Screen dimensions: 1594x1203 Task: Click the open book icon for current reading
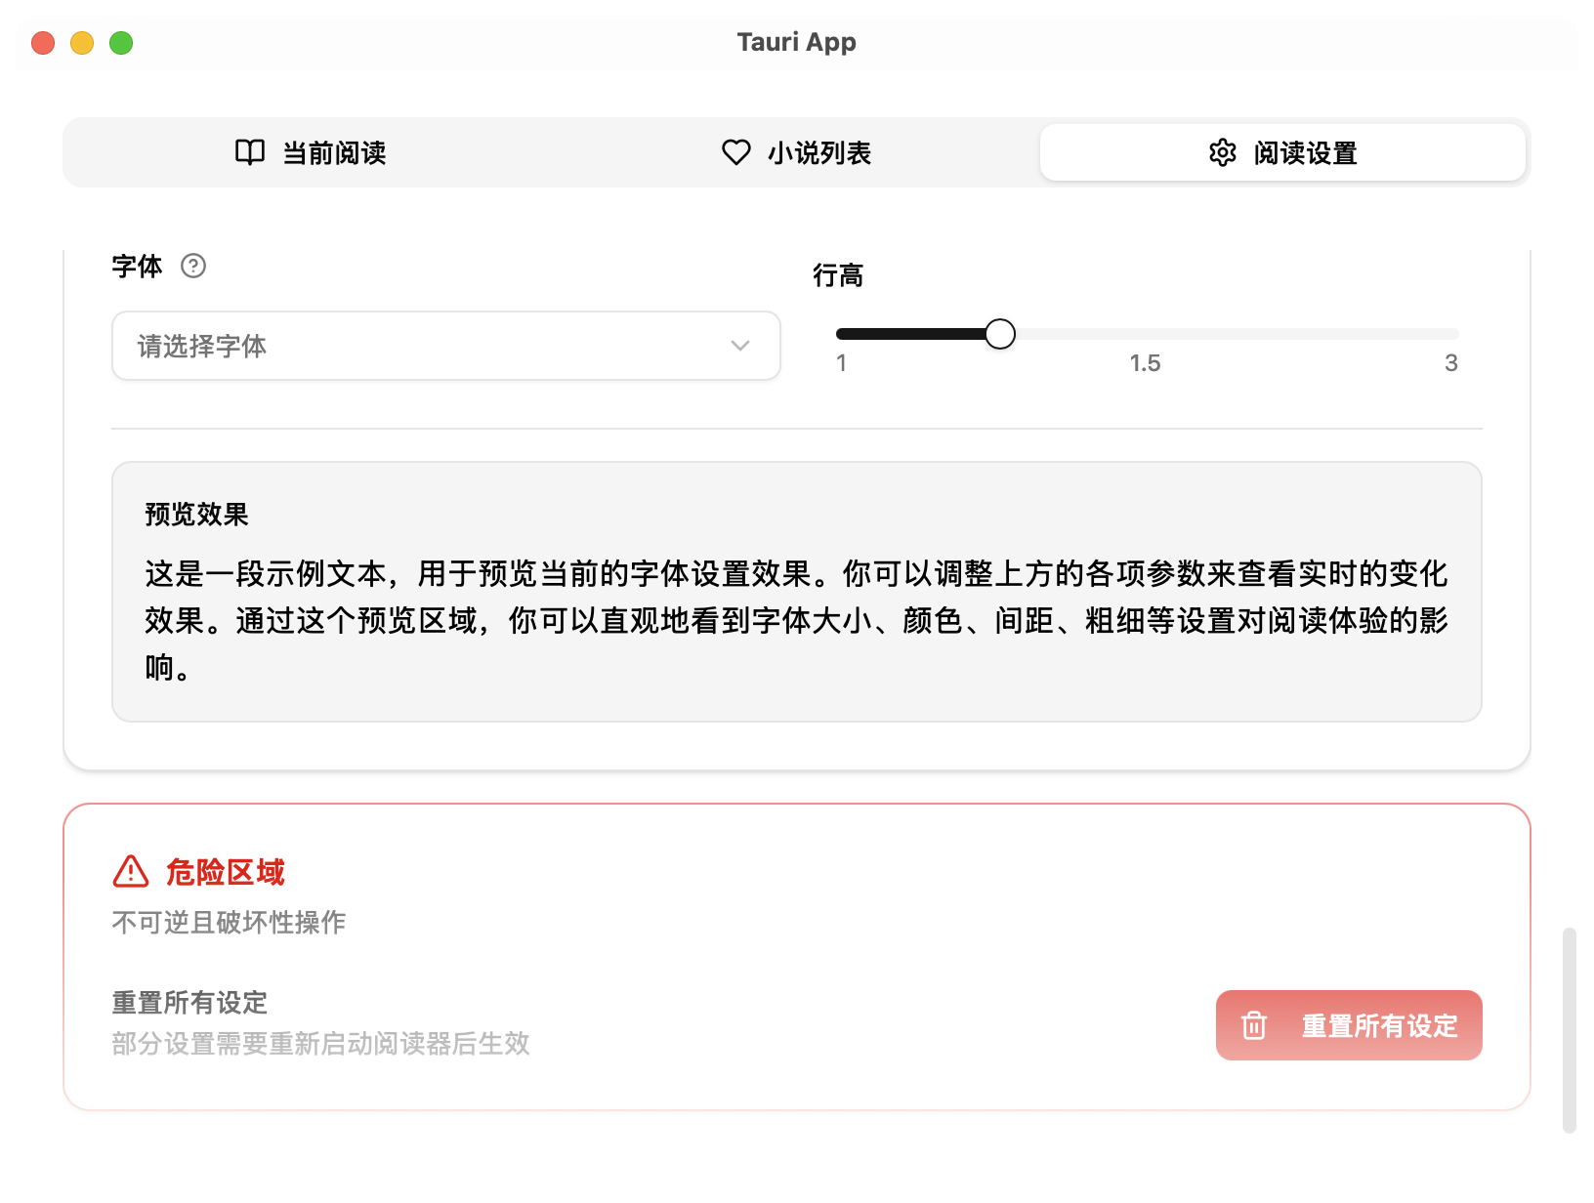point(250,152)
